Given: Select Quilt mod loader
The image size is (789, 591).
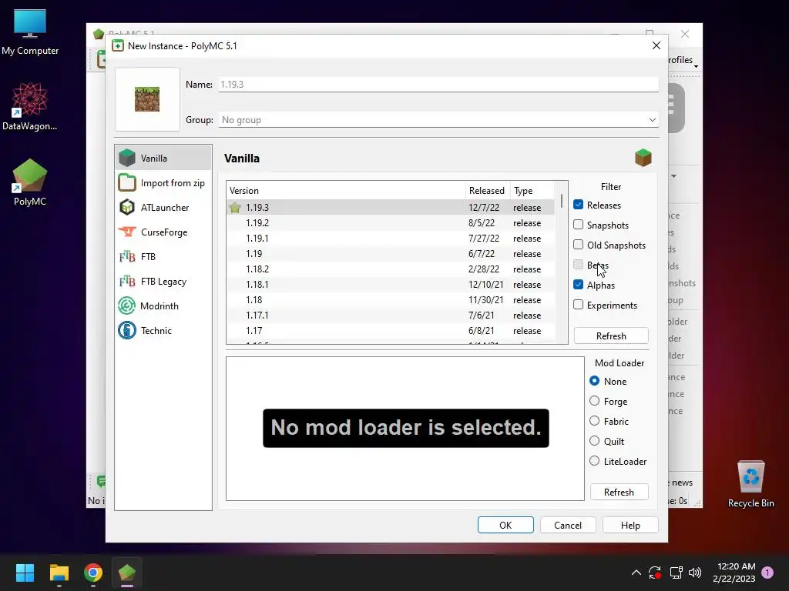Looking at the screenshot, I should click(x=594, y=441).
